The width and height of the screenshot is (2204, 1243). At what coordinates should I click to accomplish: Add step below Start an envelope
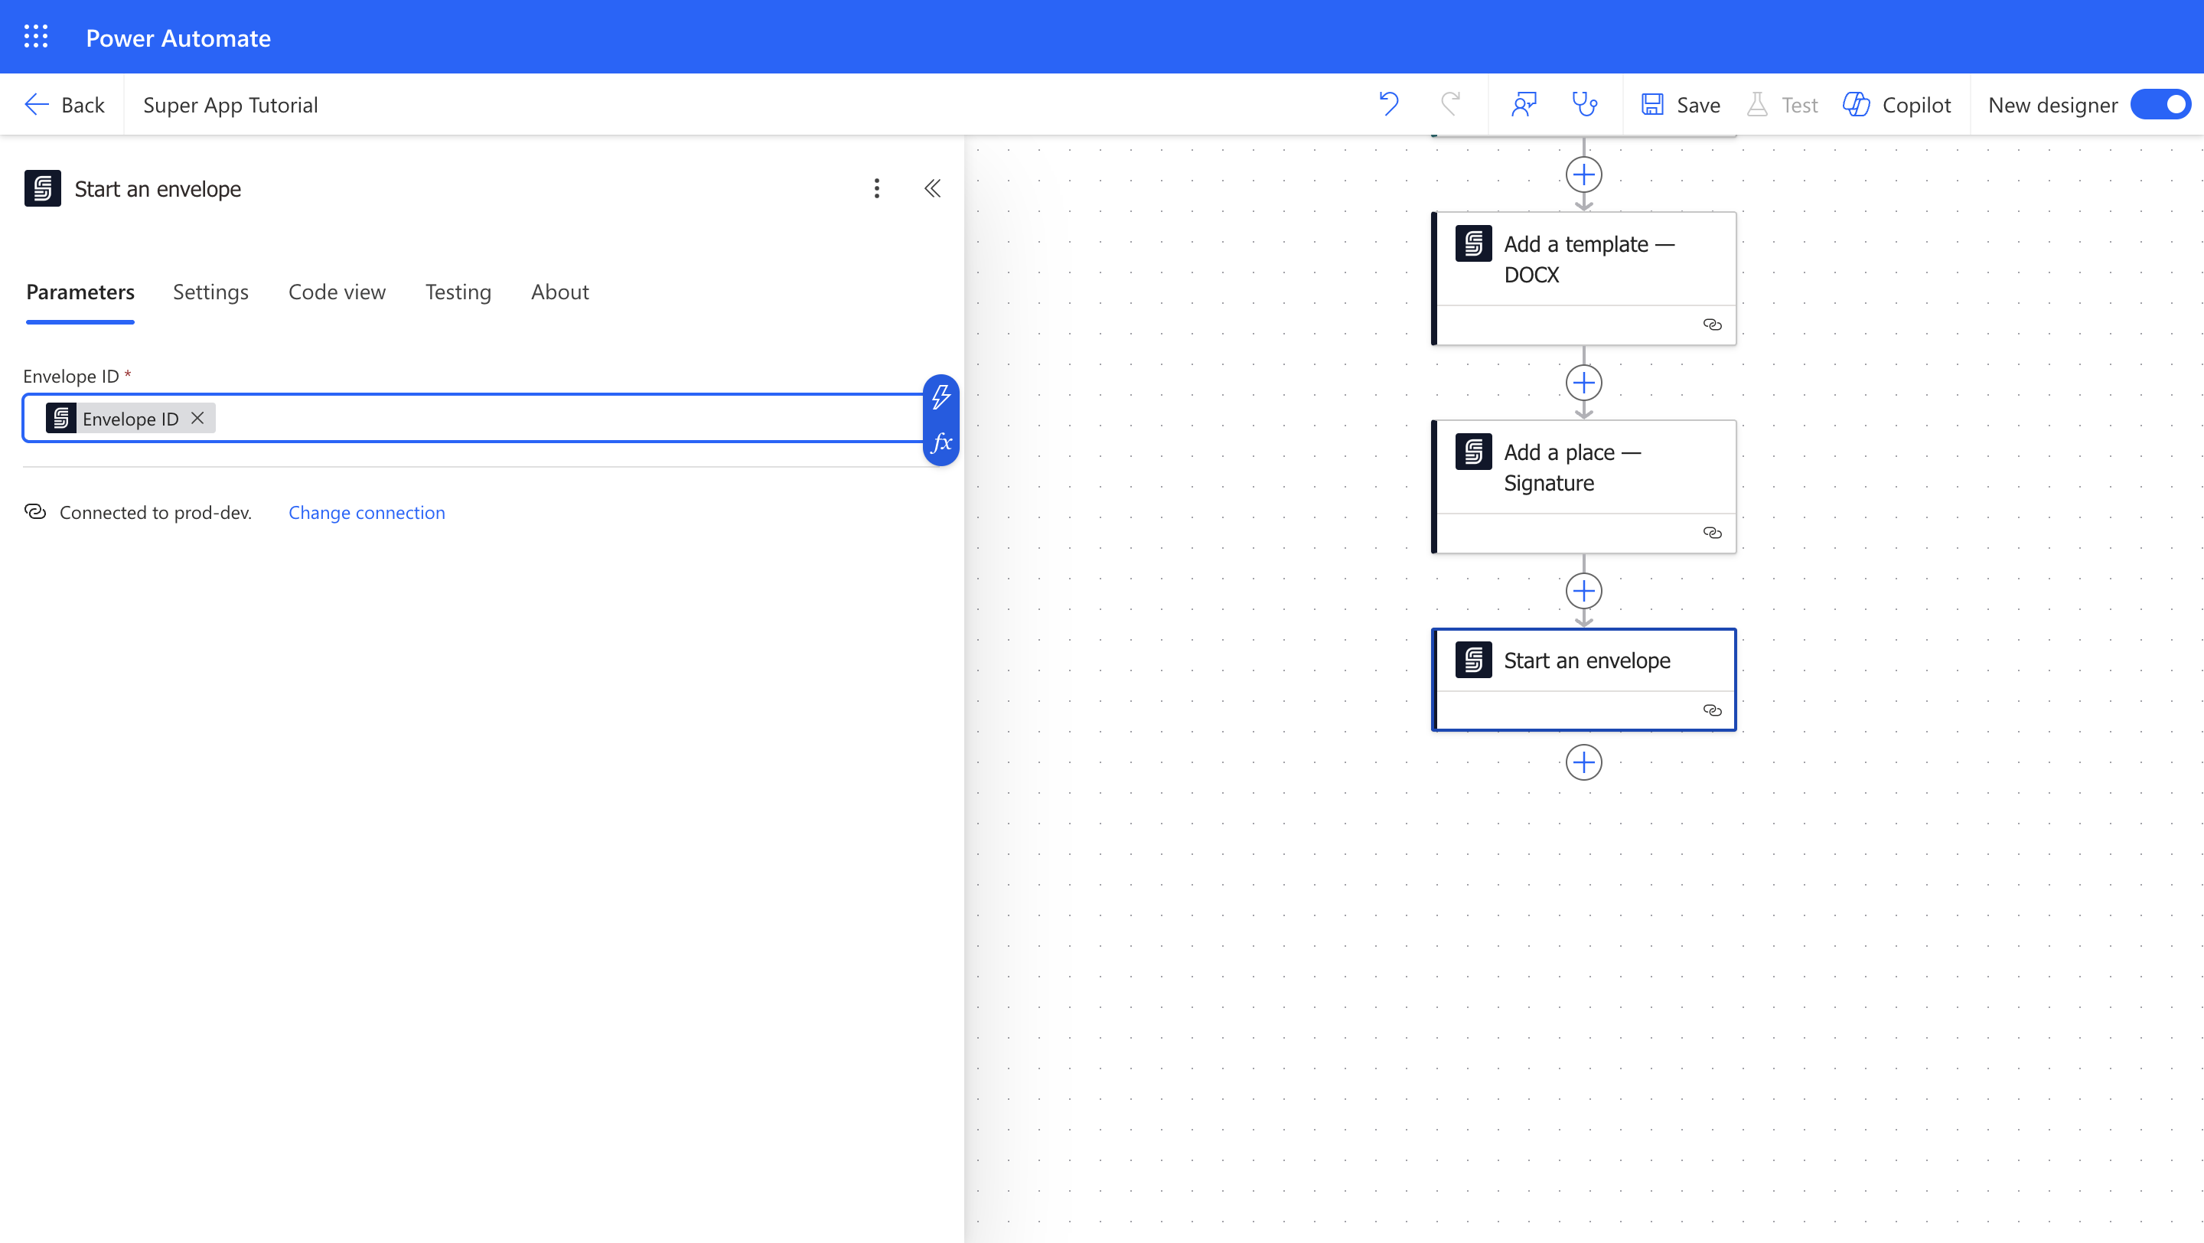1583,762
